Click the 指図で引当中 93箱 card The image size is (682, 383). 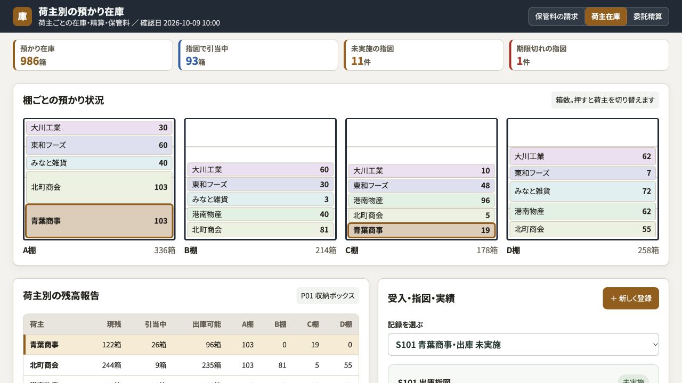click(258, 55)
